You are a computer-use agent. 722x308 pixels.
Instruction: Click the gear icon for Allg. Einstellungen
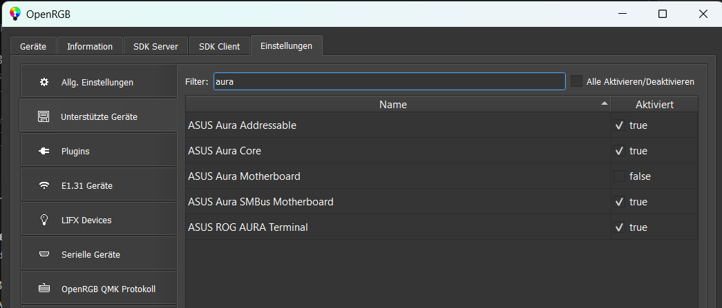44,82
